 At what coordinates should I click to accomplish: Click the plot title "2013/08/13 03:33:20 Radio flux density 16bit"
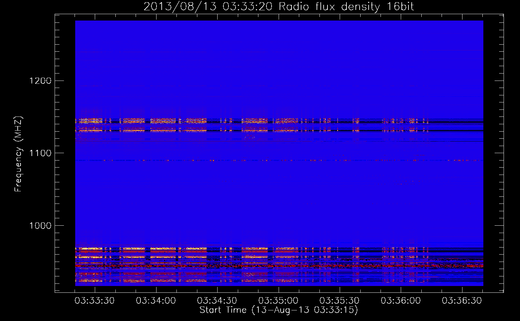279,7
